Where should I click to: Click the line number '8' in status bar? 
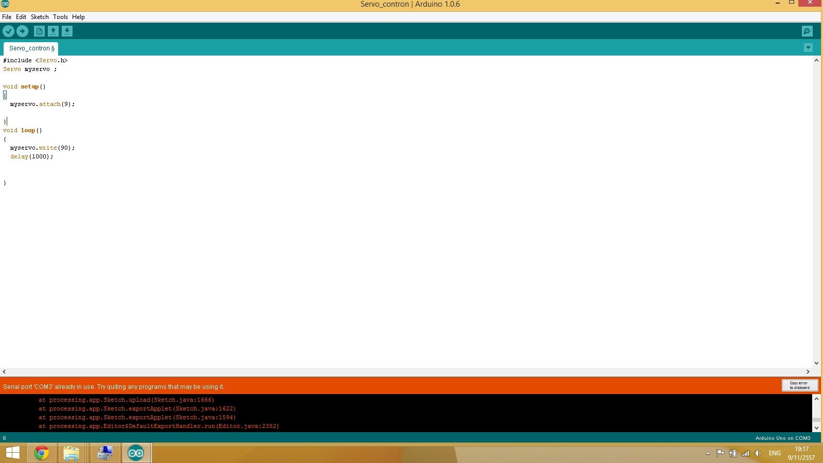click(5, 438)
